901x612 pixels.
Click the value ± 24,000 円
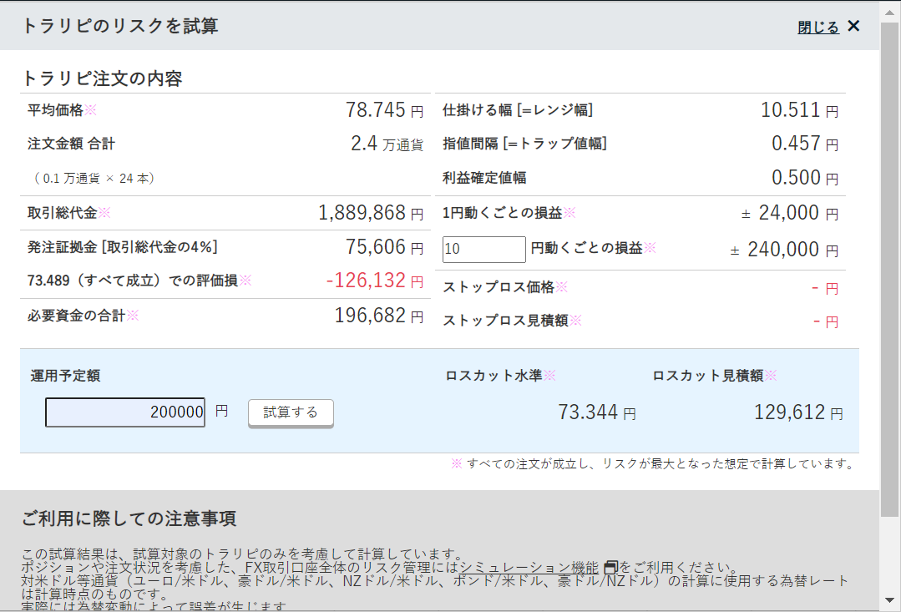tap(790, 213)
